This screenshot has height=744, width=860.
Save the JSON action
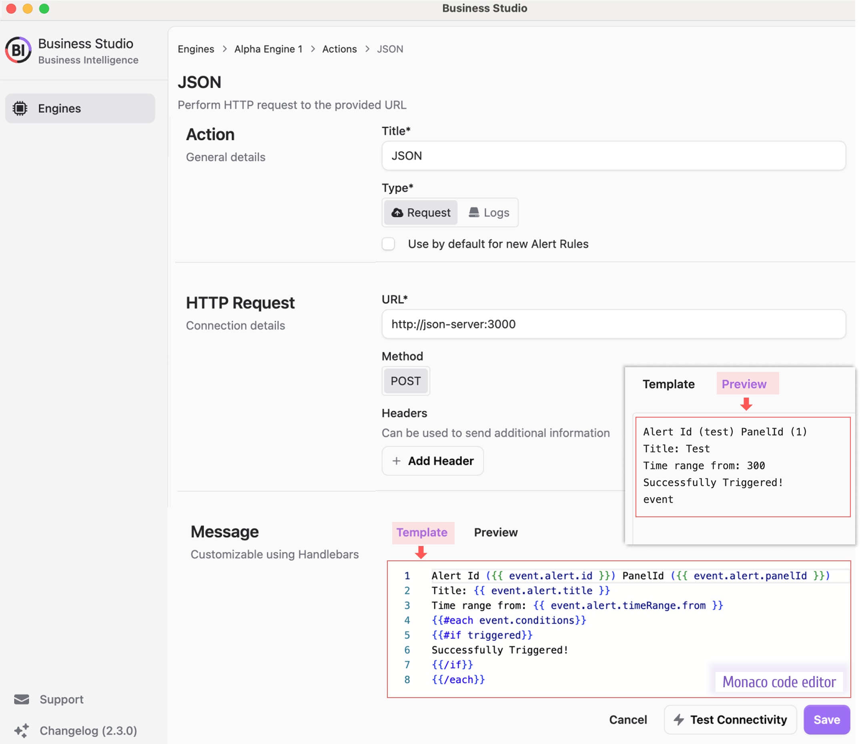click(x=827, y=720)
